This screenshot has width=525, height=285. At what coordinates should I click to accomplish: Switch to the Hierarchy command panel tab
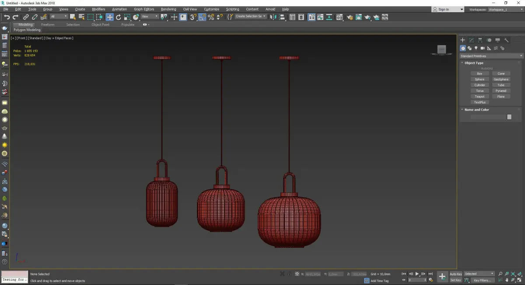(x=480, y=40)
